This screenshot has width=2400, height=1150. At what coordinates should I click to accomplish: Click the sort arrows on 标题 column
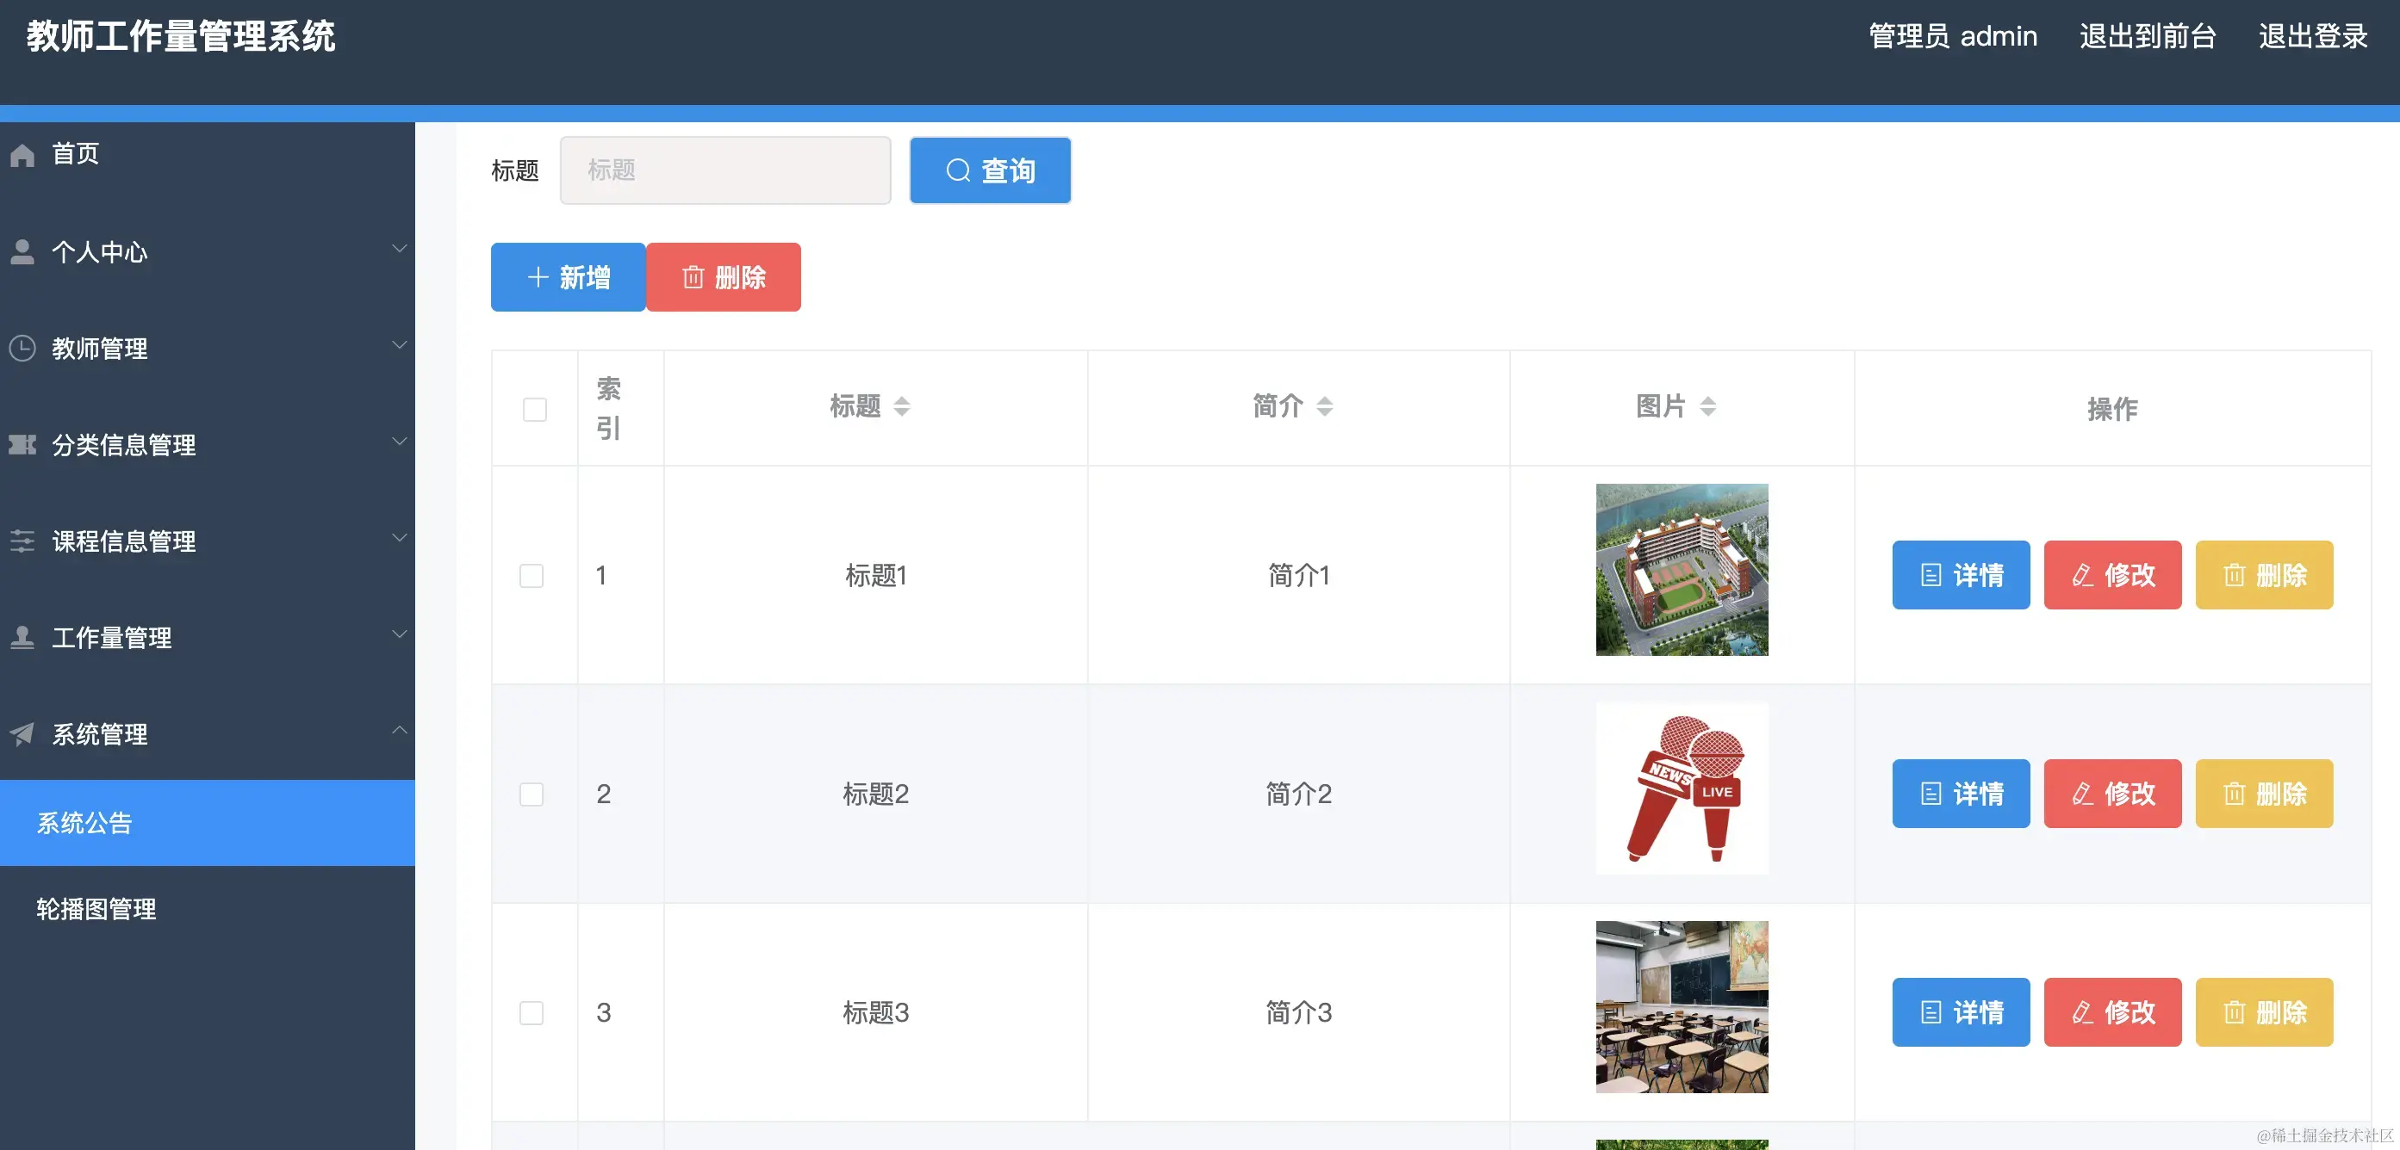point(903,406)
